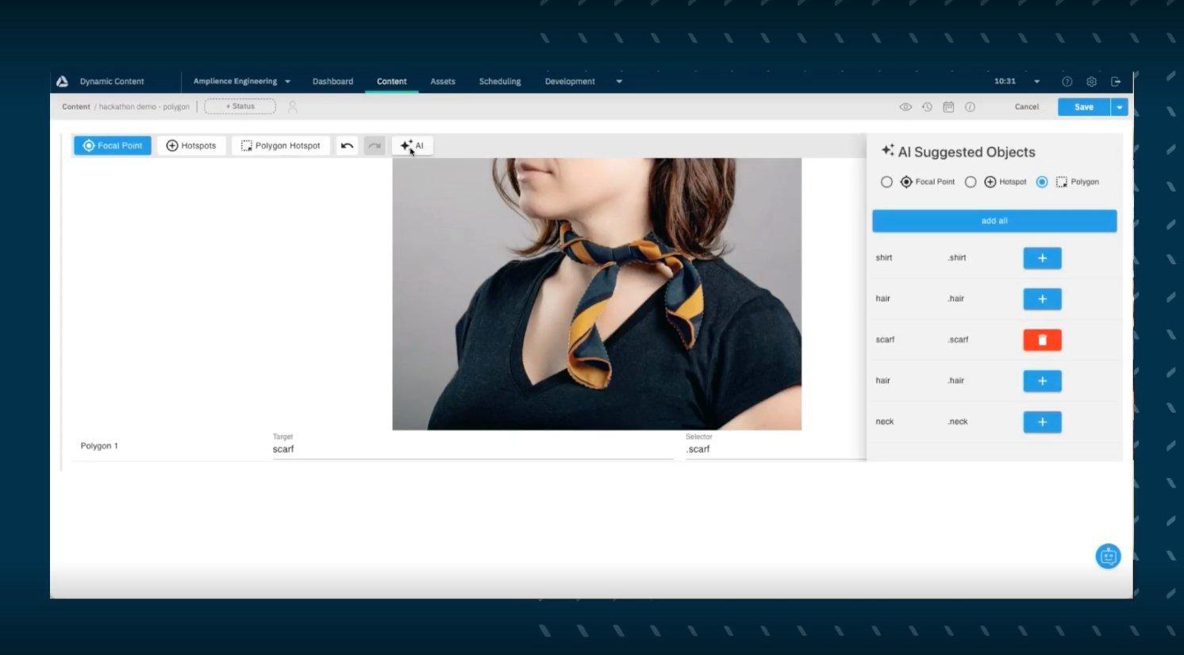
Task: Switch to the Dashboard tab
Action: pos(333,81)
